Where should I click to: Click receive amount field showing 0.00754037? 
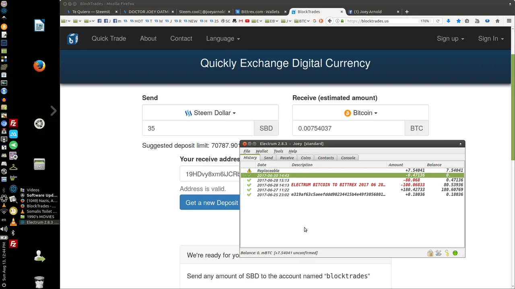[348, 128]
